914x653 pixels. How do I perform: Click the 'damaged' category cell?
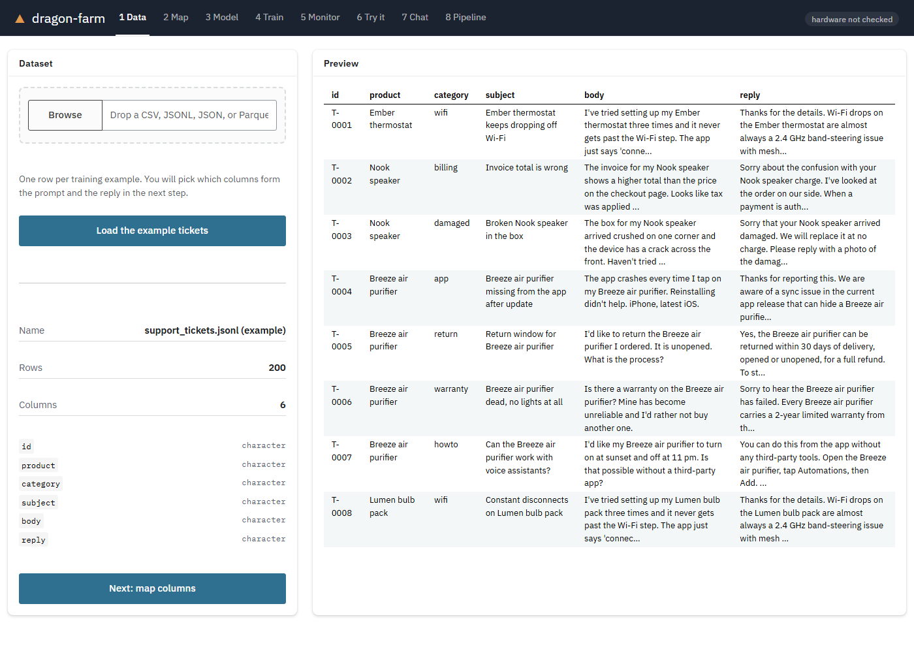pos(452,223)
